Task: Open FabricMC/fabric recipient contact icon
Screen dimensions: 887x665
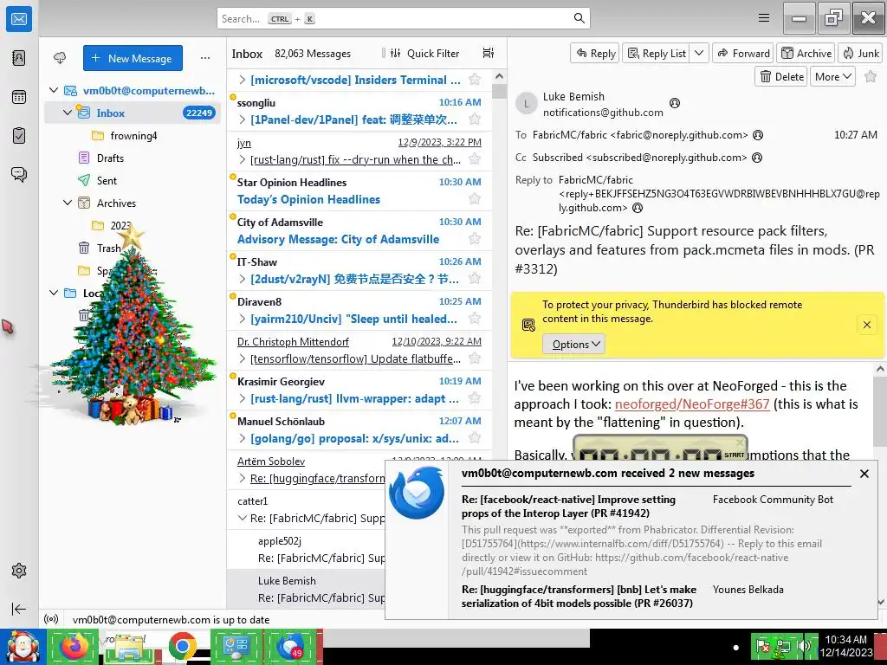Action: (758, 135)
